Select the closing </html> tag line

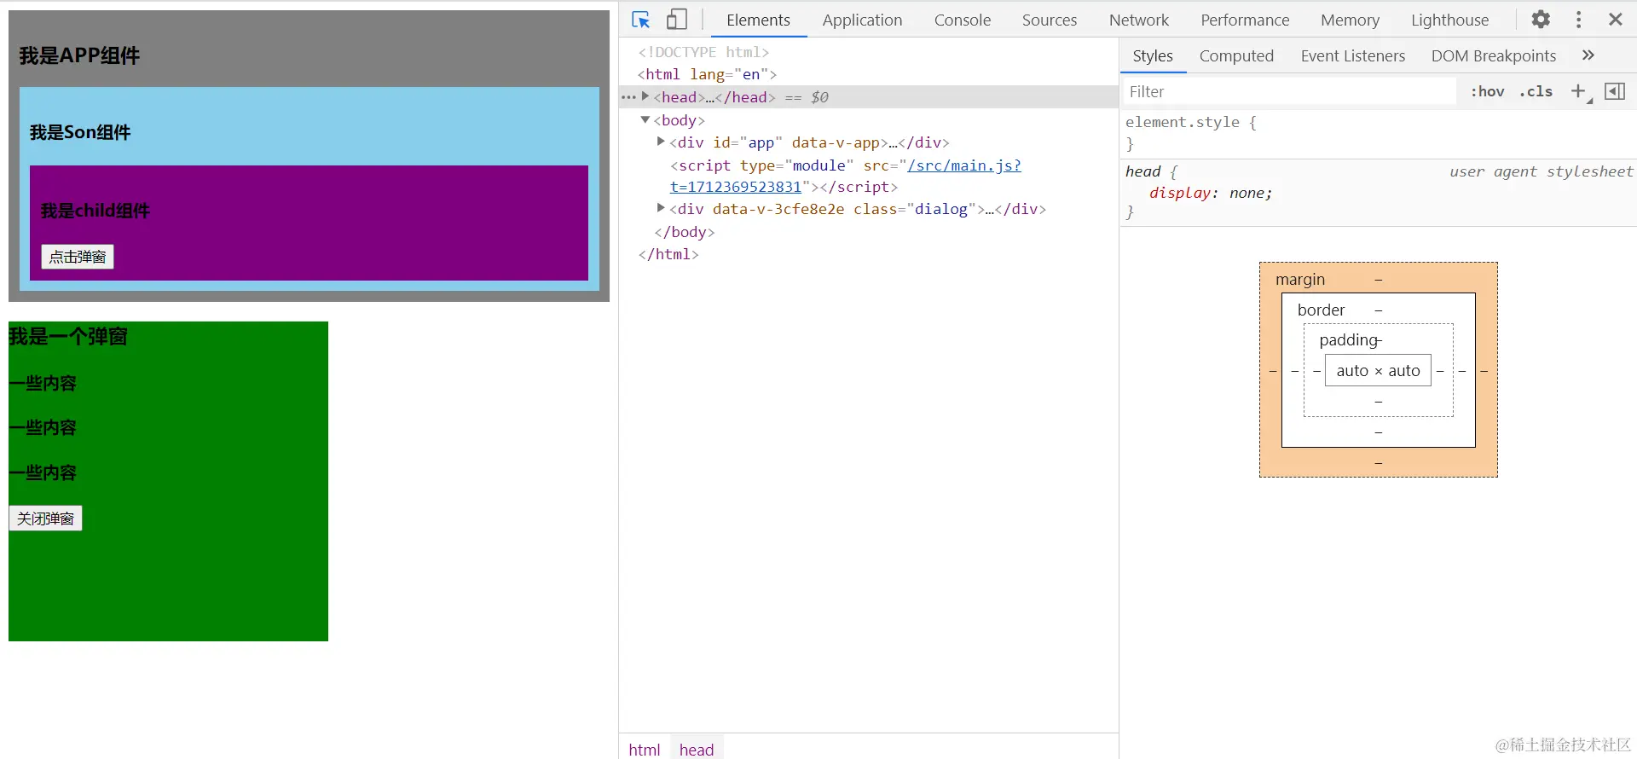(x=668, y=254)
